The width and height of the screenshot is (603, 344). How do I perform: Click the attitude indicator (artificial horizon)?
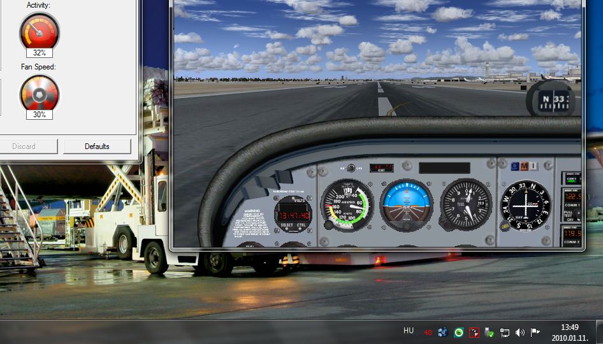407,205
